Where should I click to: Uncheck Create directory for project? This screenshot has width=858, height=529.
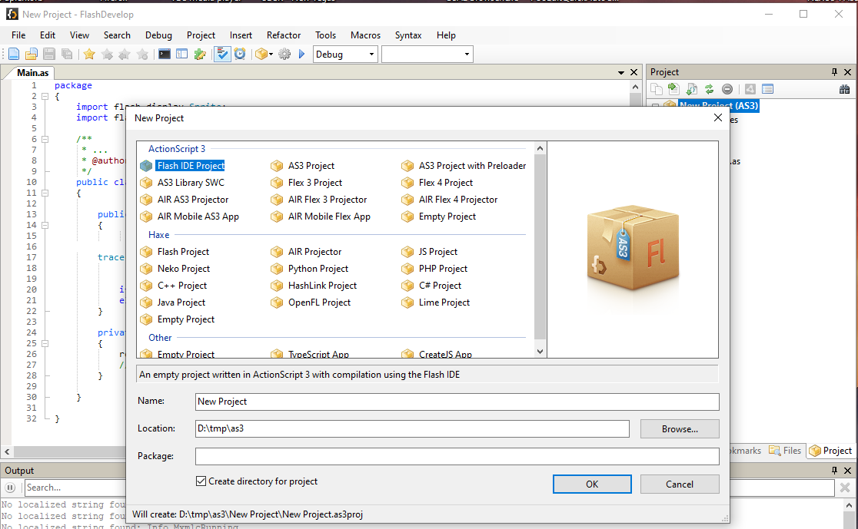point(201,481)
